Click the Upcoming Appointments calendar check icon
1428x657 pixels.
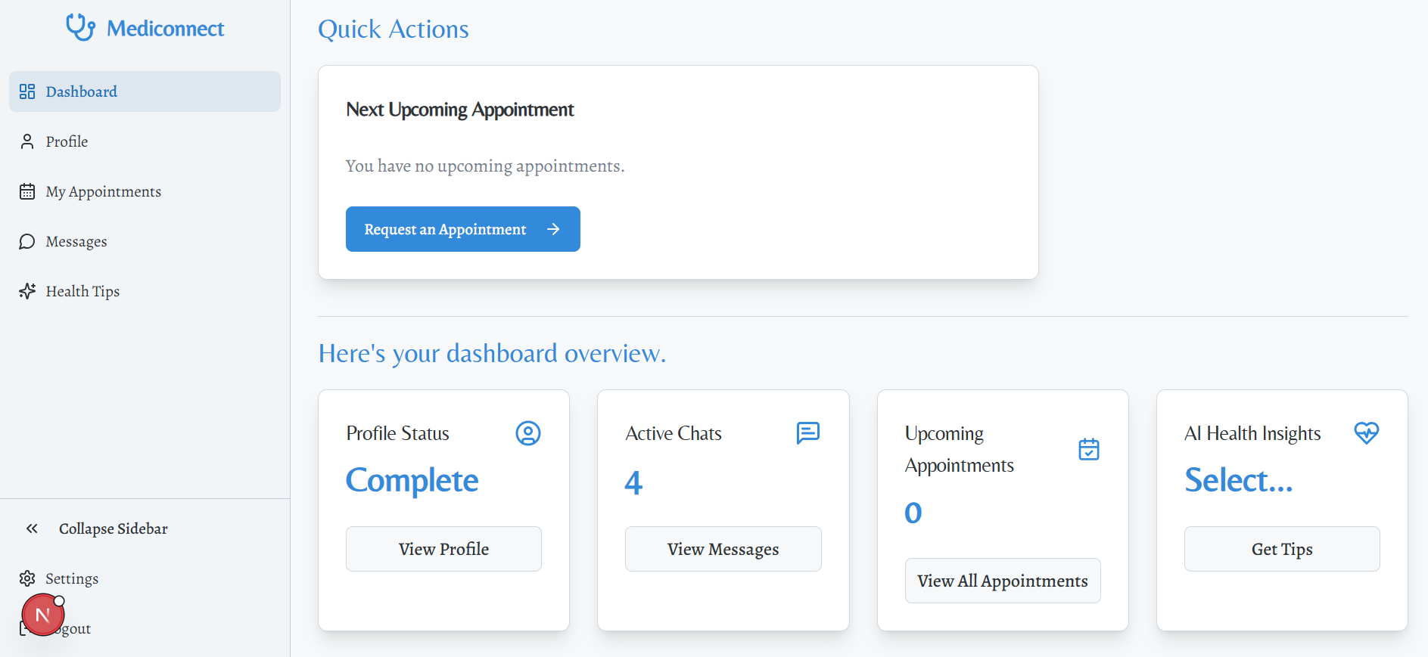[1089, 449]
